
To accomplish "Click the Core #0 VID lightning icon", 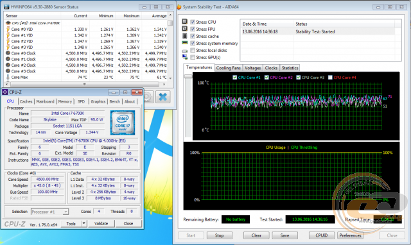I will [8, 29].
